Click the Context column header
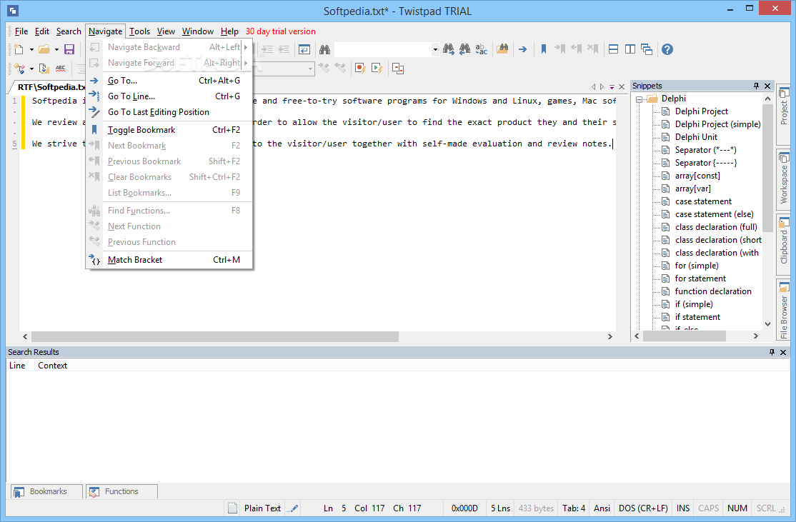796x522 pixels. click(52, 366)
